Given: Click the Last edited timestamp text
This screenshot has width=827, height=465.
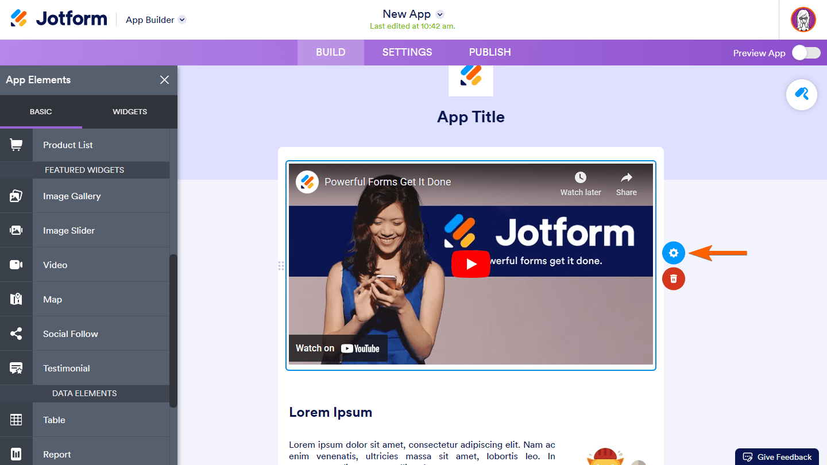Looking at the screenshot, I should [x=412, y=26].
